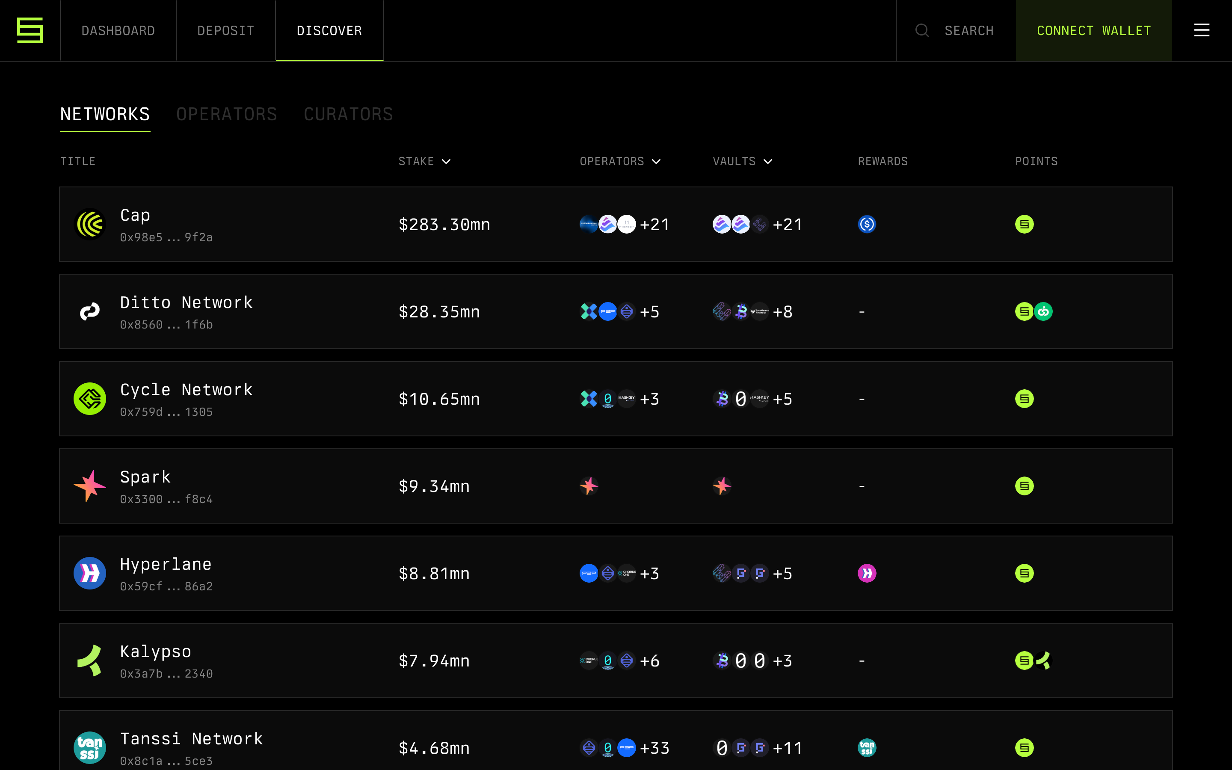Click the address 0x3300...f8c4
The height and width of the screenshot is (770, 1232).
pyautogui.click(x=166, y=499)
